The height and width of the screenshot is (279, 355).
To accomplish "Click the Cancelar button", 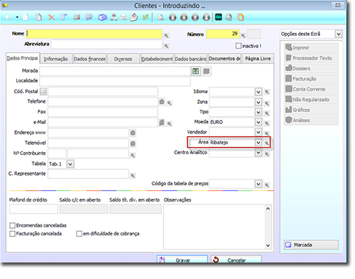I will pos(236,259).
